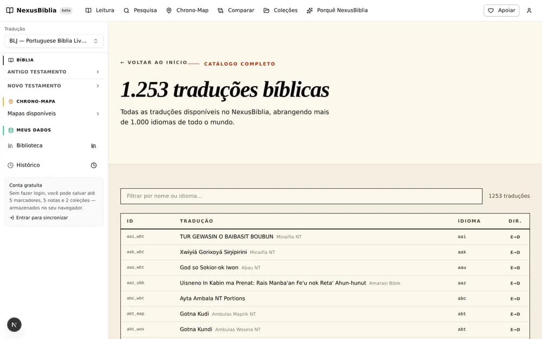Click the heart icon in Apoiar
Screen dimensions: 542x339
pyautogui.click(x=491, y=11)
